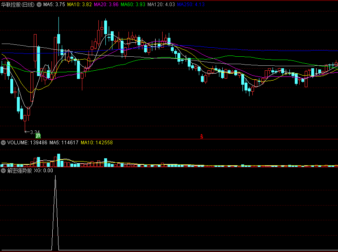Click the volume MA10: 142558 label
Screen dimensions: 338x252
click(x=97, y=143)
